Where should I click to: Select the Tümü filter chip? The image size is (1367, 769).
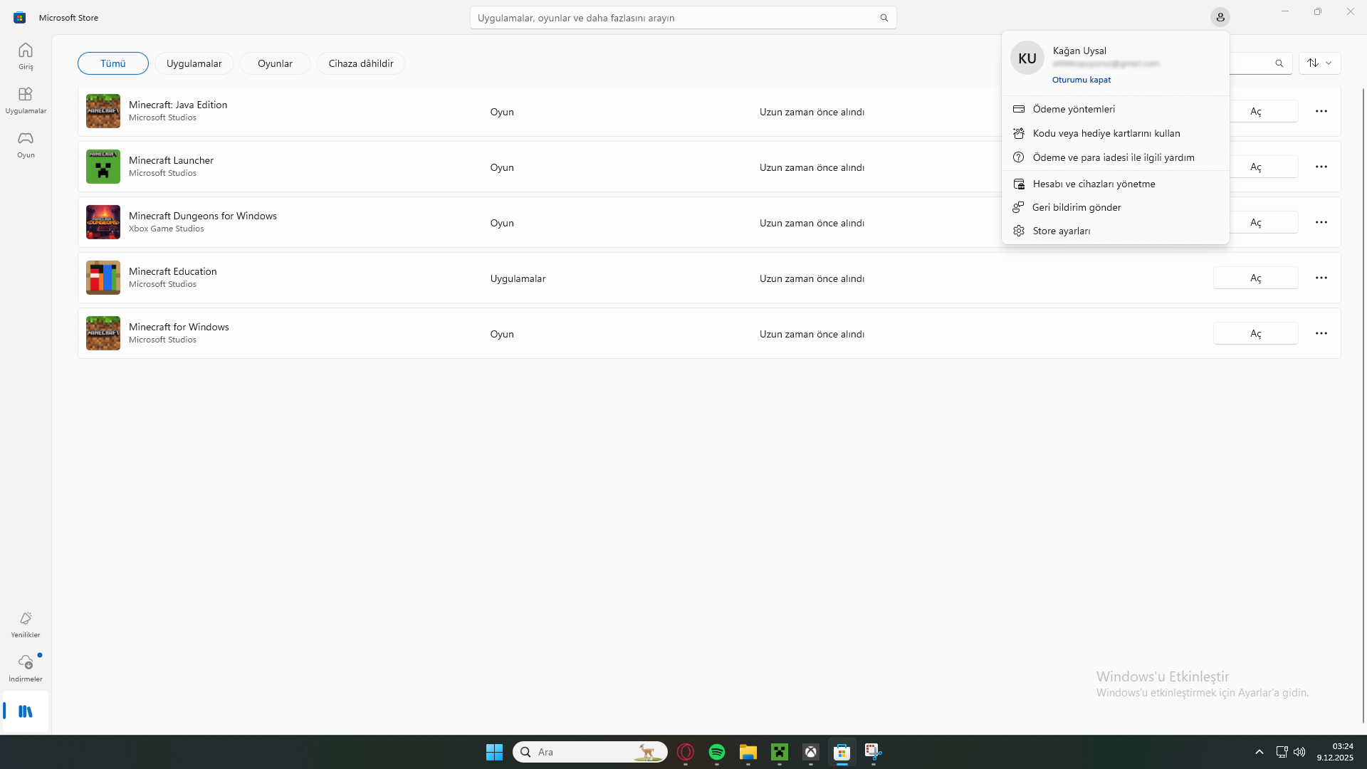point(113,63)
